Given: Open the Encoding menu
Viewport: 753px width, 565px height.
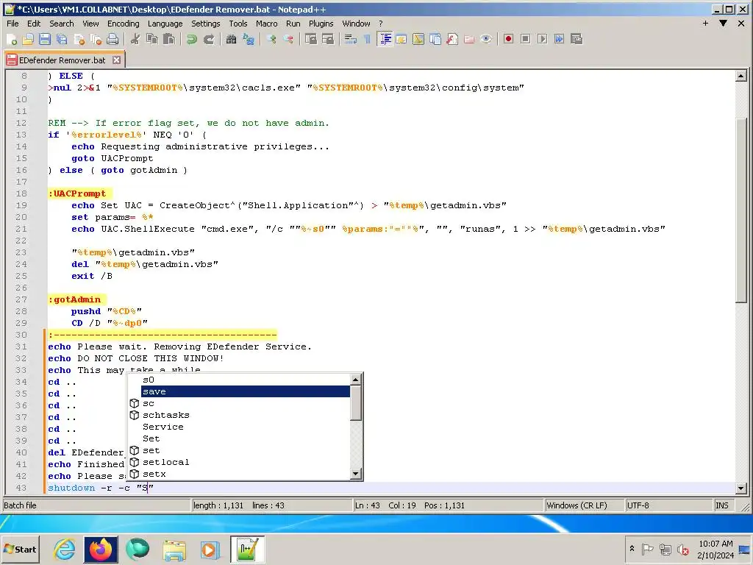Looking at the screenshot, I should [123, 24].
